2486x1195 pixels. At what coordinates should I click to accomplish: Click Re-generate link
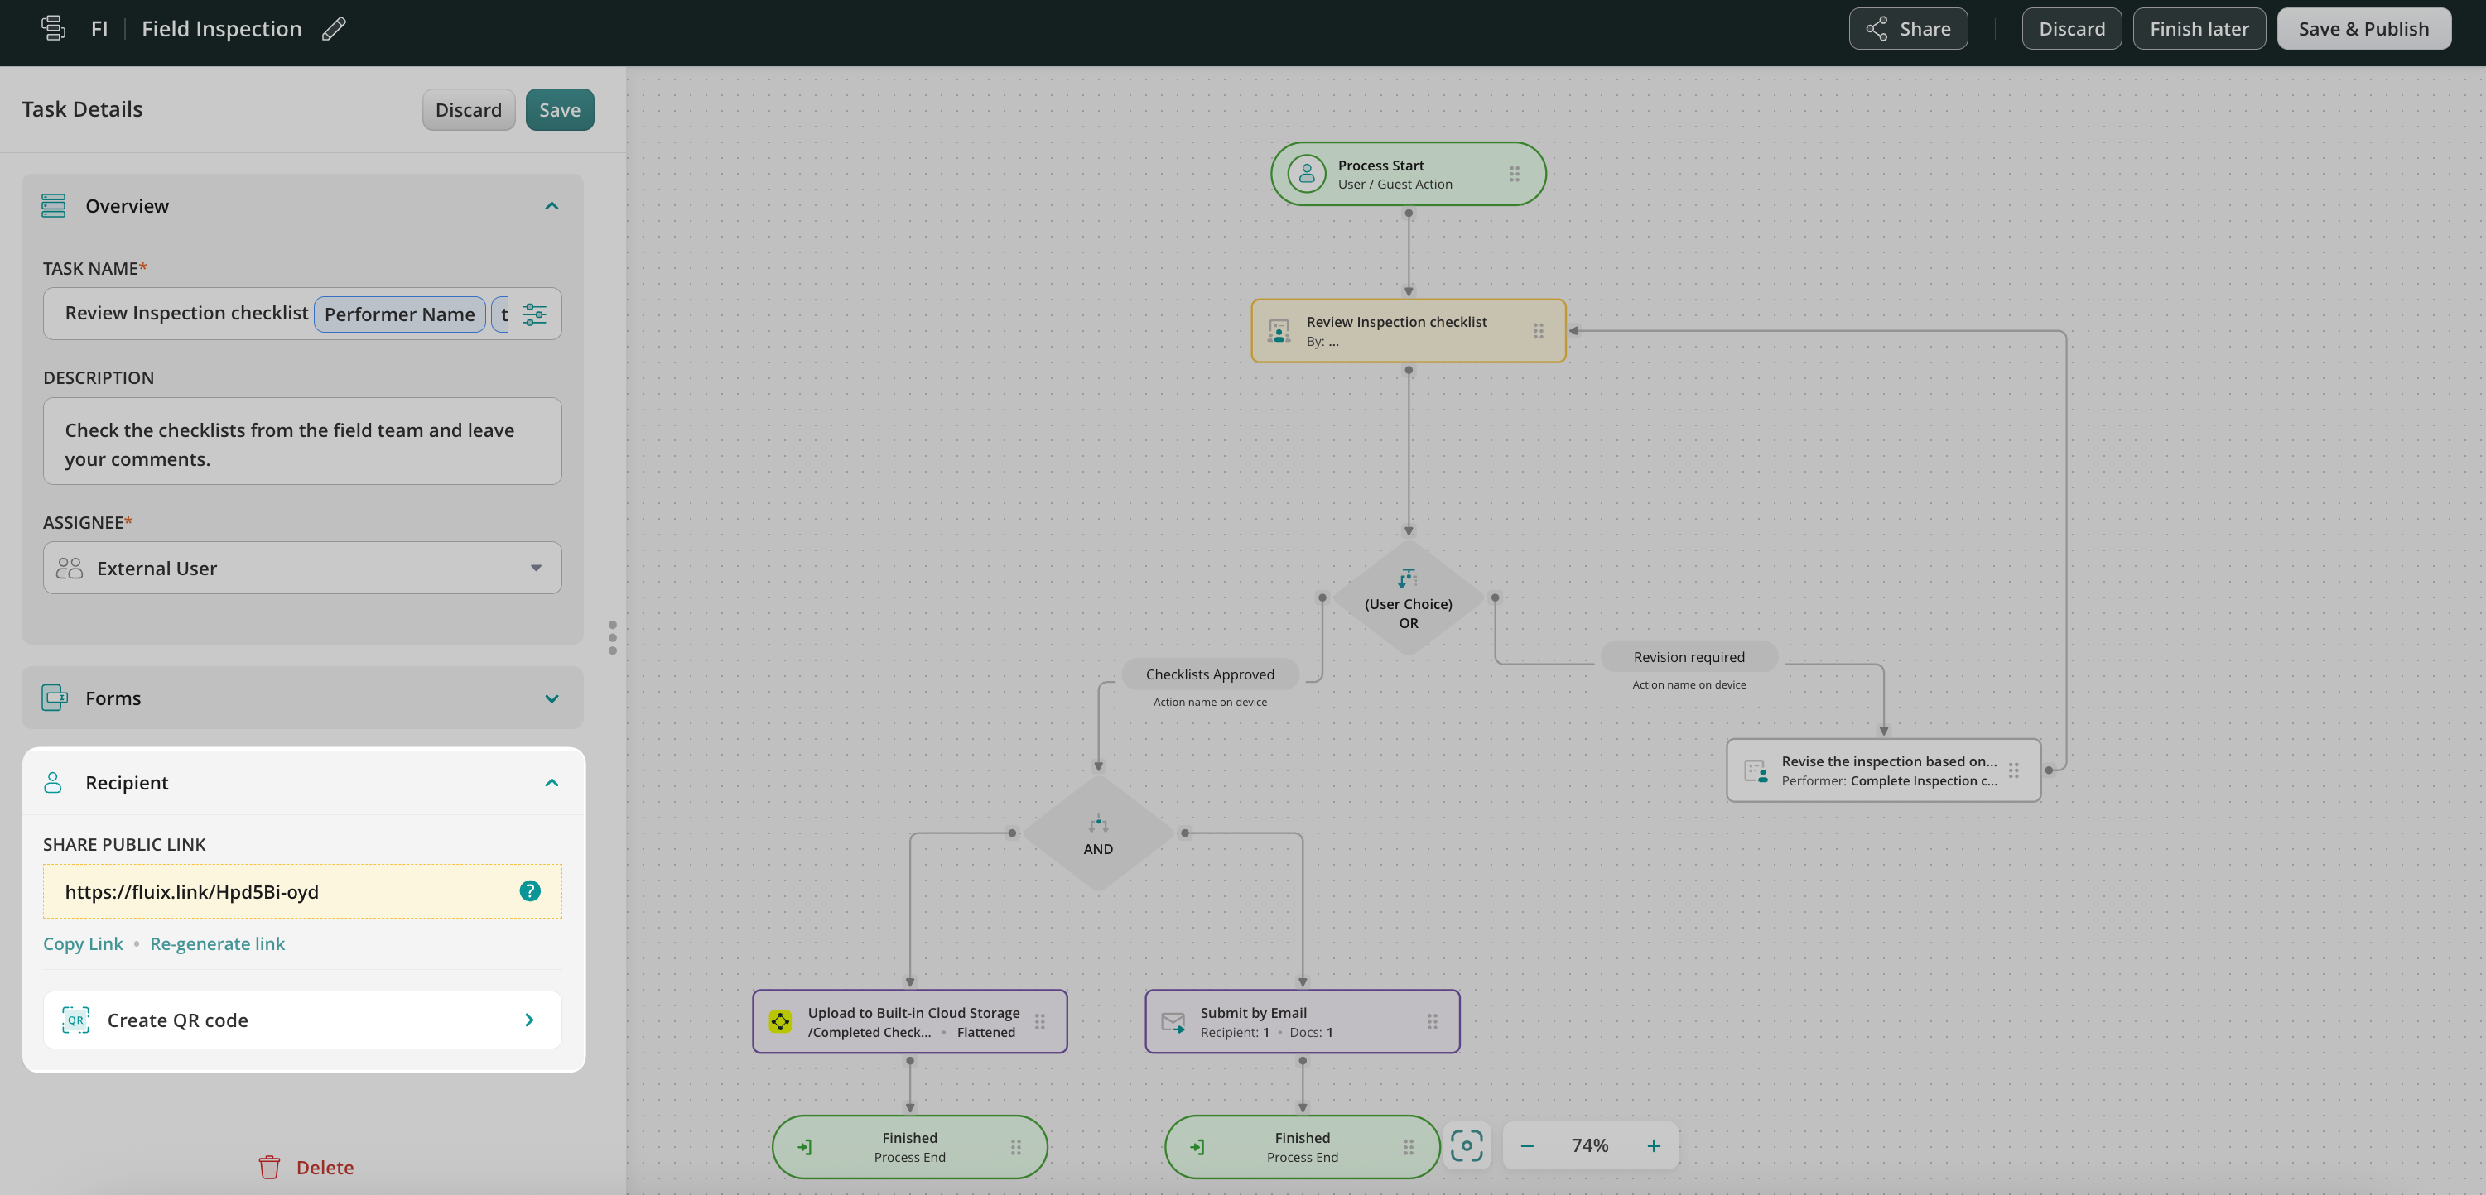point(217,943)
